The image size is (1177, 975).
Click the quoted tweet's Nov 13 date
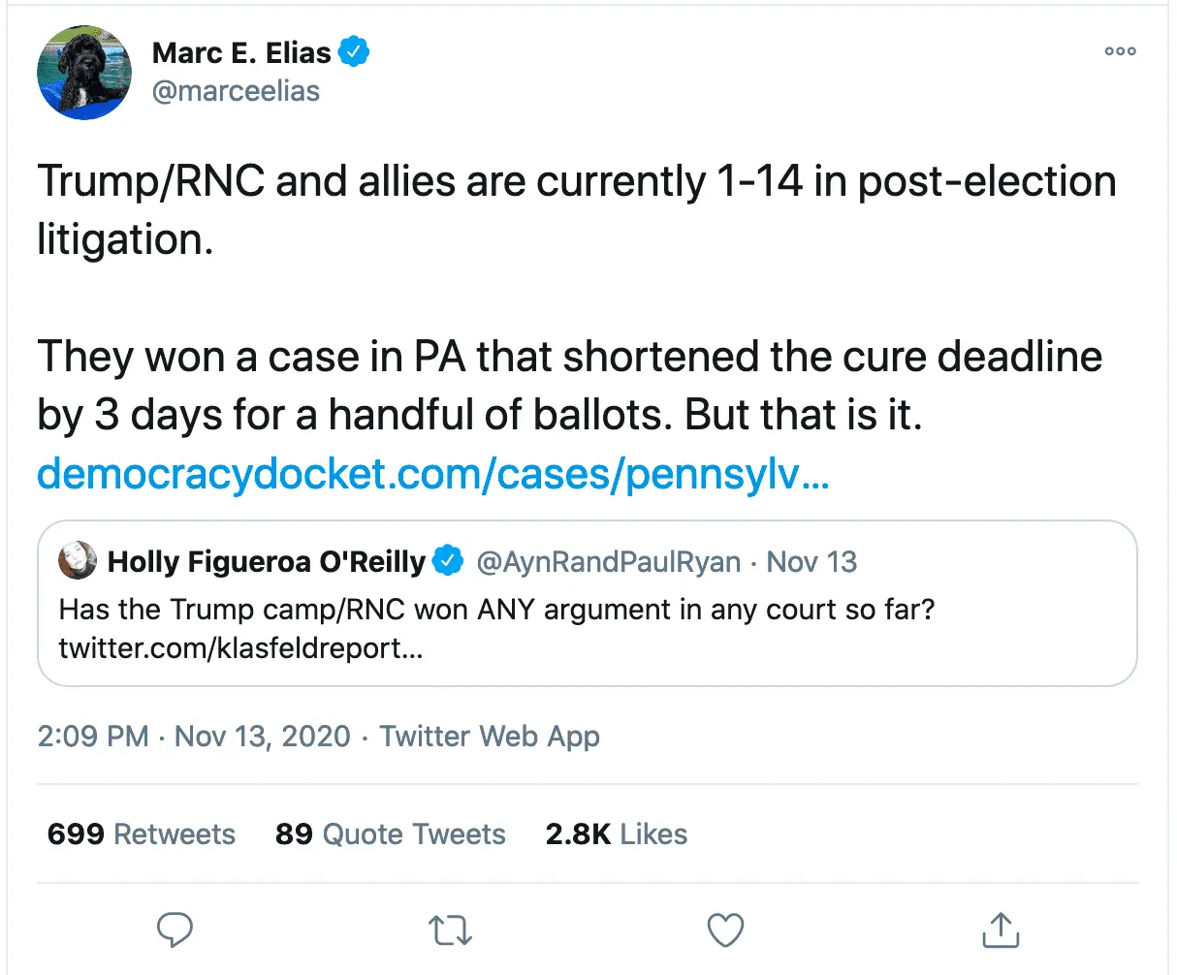811,561
